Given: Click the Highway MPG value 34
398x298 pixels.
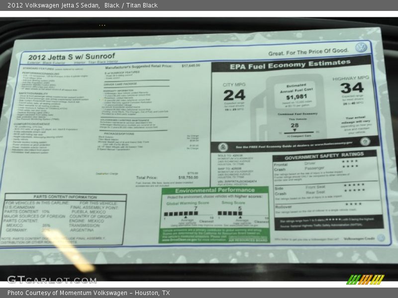Looking at the screenshot, I should tap(352, 88).
